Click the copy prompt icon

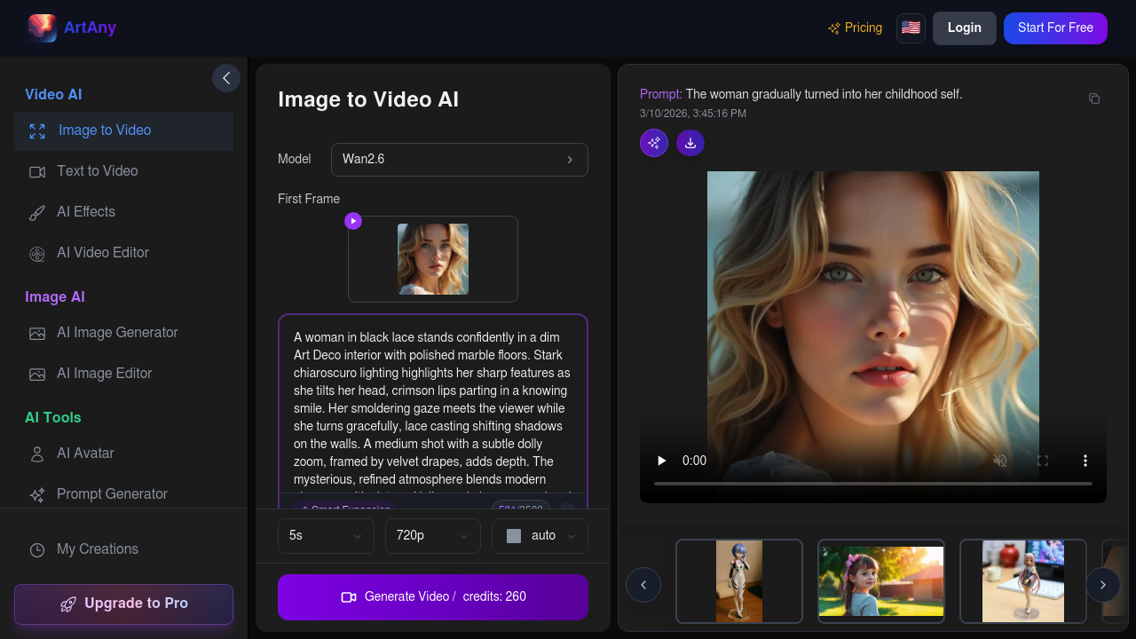pyautogui.click(x=1093, y=98)
